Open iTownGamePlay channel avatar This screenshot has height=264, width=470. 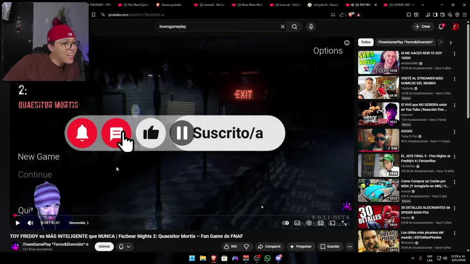click(x=15, y=246)
